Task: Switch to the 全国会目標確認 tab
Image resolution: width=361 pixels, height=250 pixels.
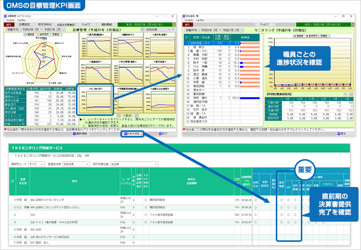Action: coord(65,25)
